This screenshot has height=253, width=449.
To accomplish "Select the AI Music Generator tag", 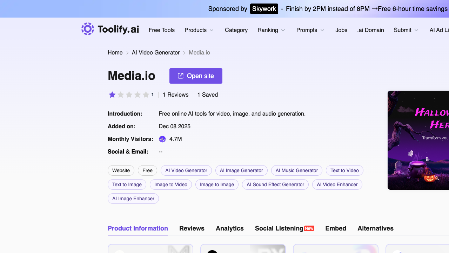I will point(297,170).
